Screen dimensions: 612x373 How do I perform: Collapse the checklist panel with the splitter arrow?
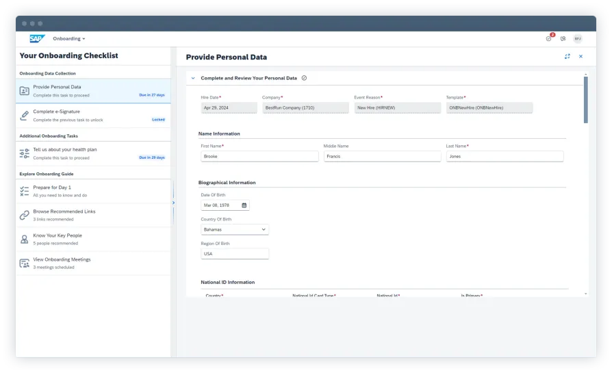coord(173,203)
